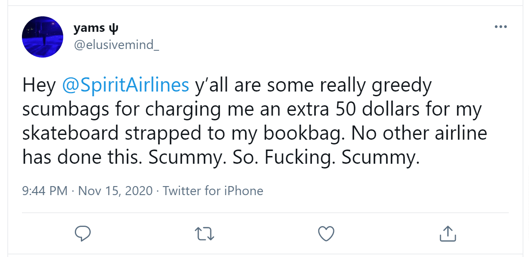Open the share tweet icon
529x257 pixels.
[448, 233]
